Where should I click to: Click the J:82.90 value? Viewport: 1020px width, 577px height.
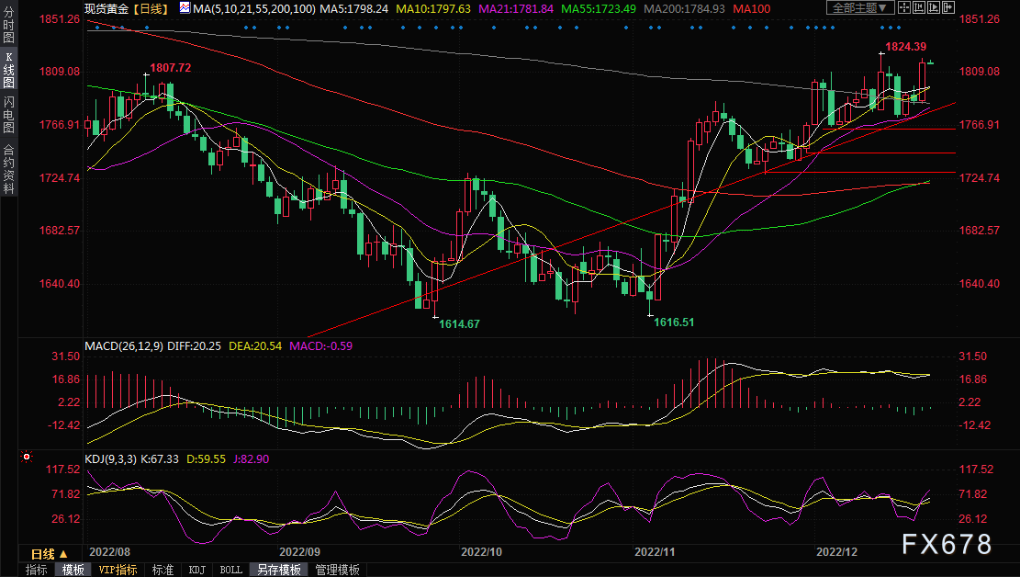[251, 458]
